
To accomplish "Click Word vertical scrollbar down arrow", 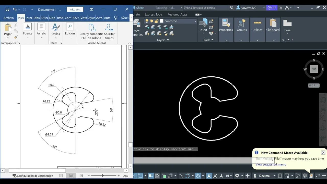I will pyautogui.click(x=131, y=166).
